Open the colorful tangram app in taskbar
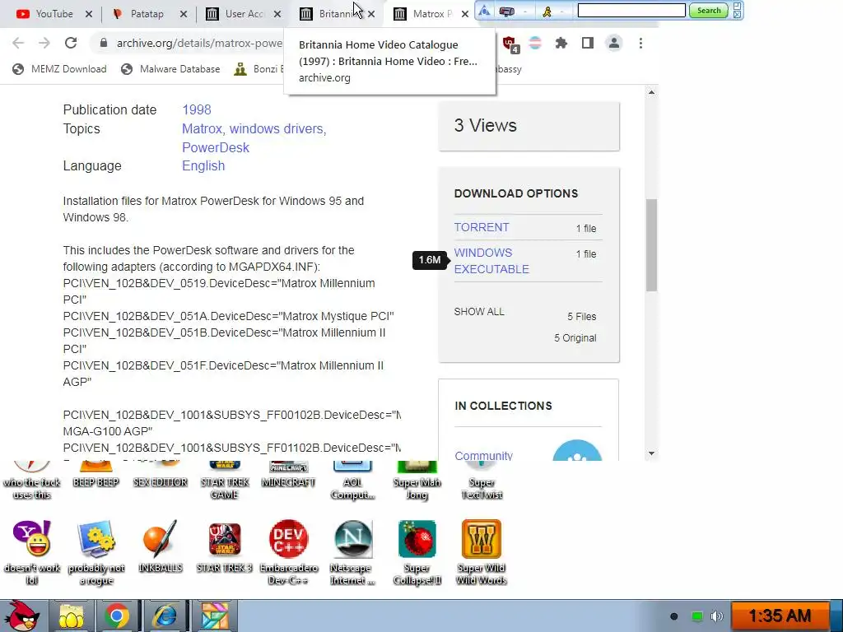Image resolution: width=843 pixels, height=632 pixels. coord(215,616)
